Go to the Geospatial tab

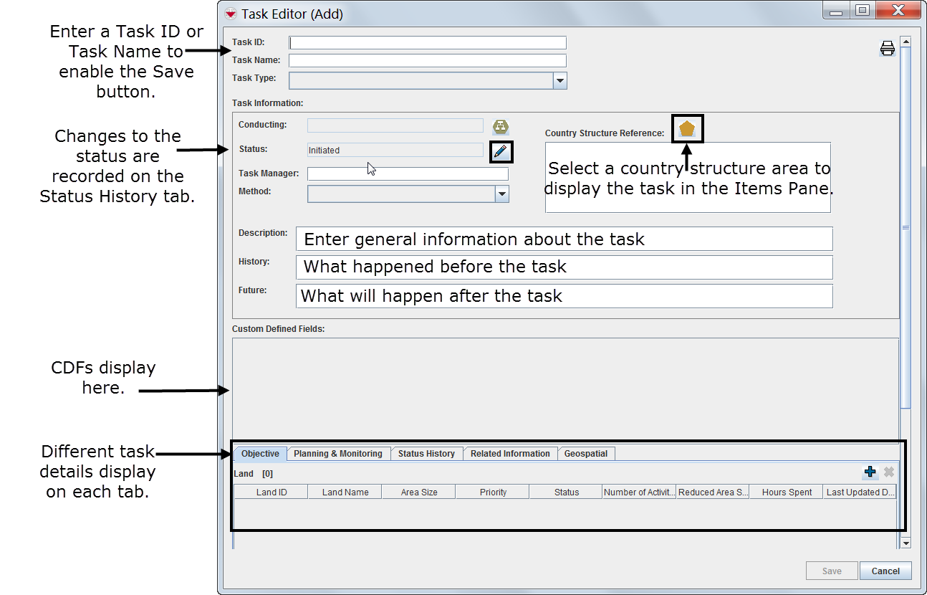coord(585,454)
